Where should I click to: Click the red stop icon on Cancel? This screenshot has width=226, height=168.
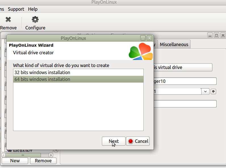(131, 141)
